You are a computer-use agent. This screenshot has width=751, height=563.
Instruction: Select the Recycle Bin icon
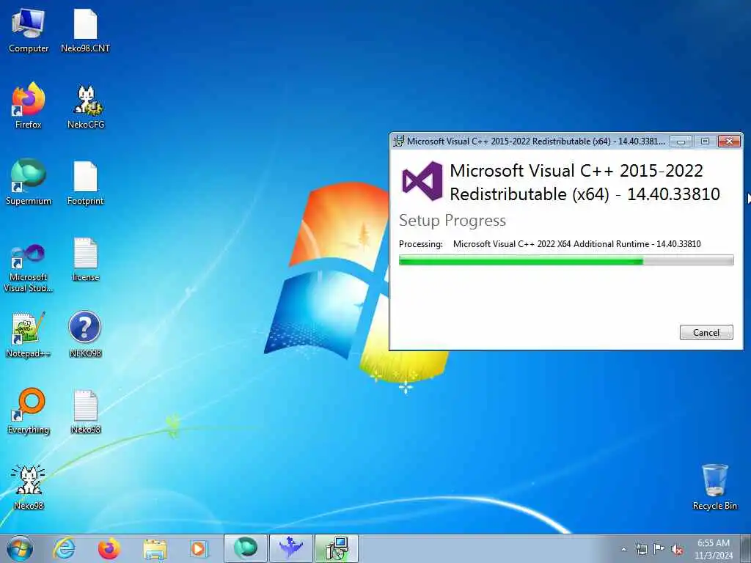[x=714, y=487]
